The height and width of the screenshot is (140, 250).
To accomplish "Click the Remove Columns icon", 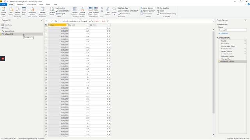I will pos(82,9).
